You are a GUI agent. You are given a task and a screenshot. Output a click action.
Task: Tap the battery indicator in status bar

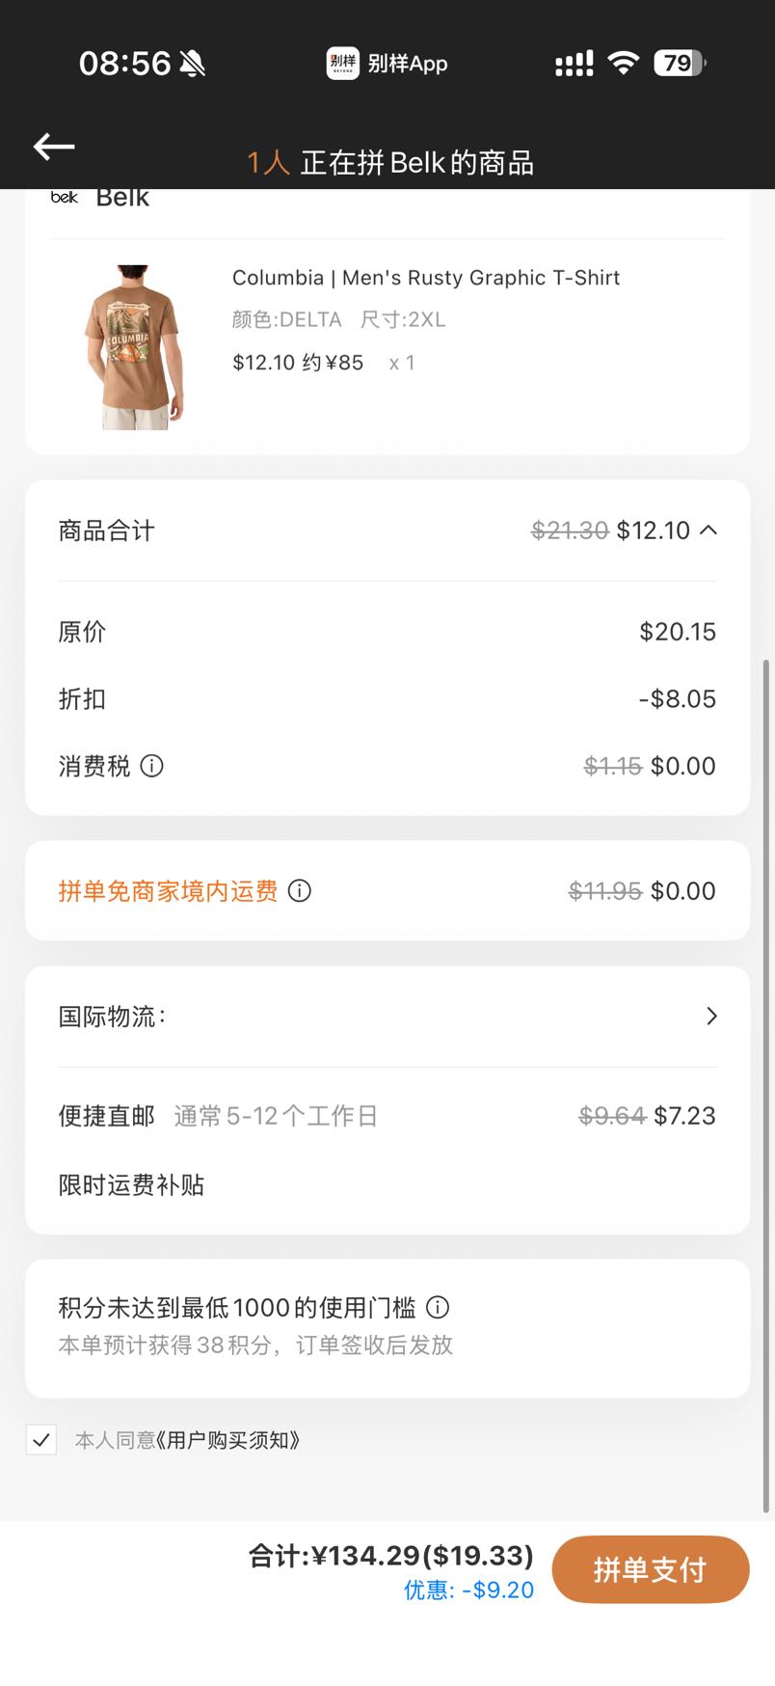tap(681, 64)
